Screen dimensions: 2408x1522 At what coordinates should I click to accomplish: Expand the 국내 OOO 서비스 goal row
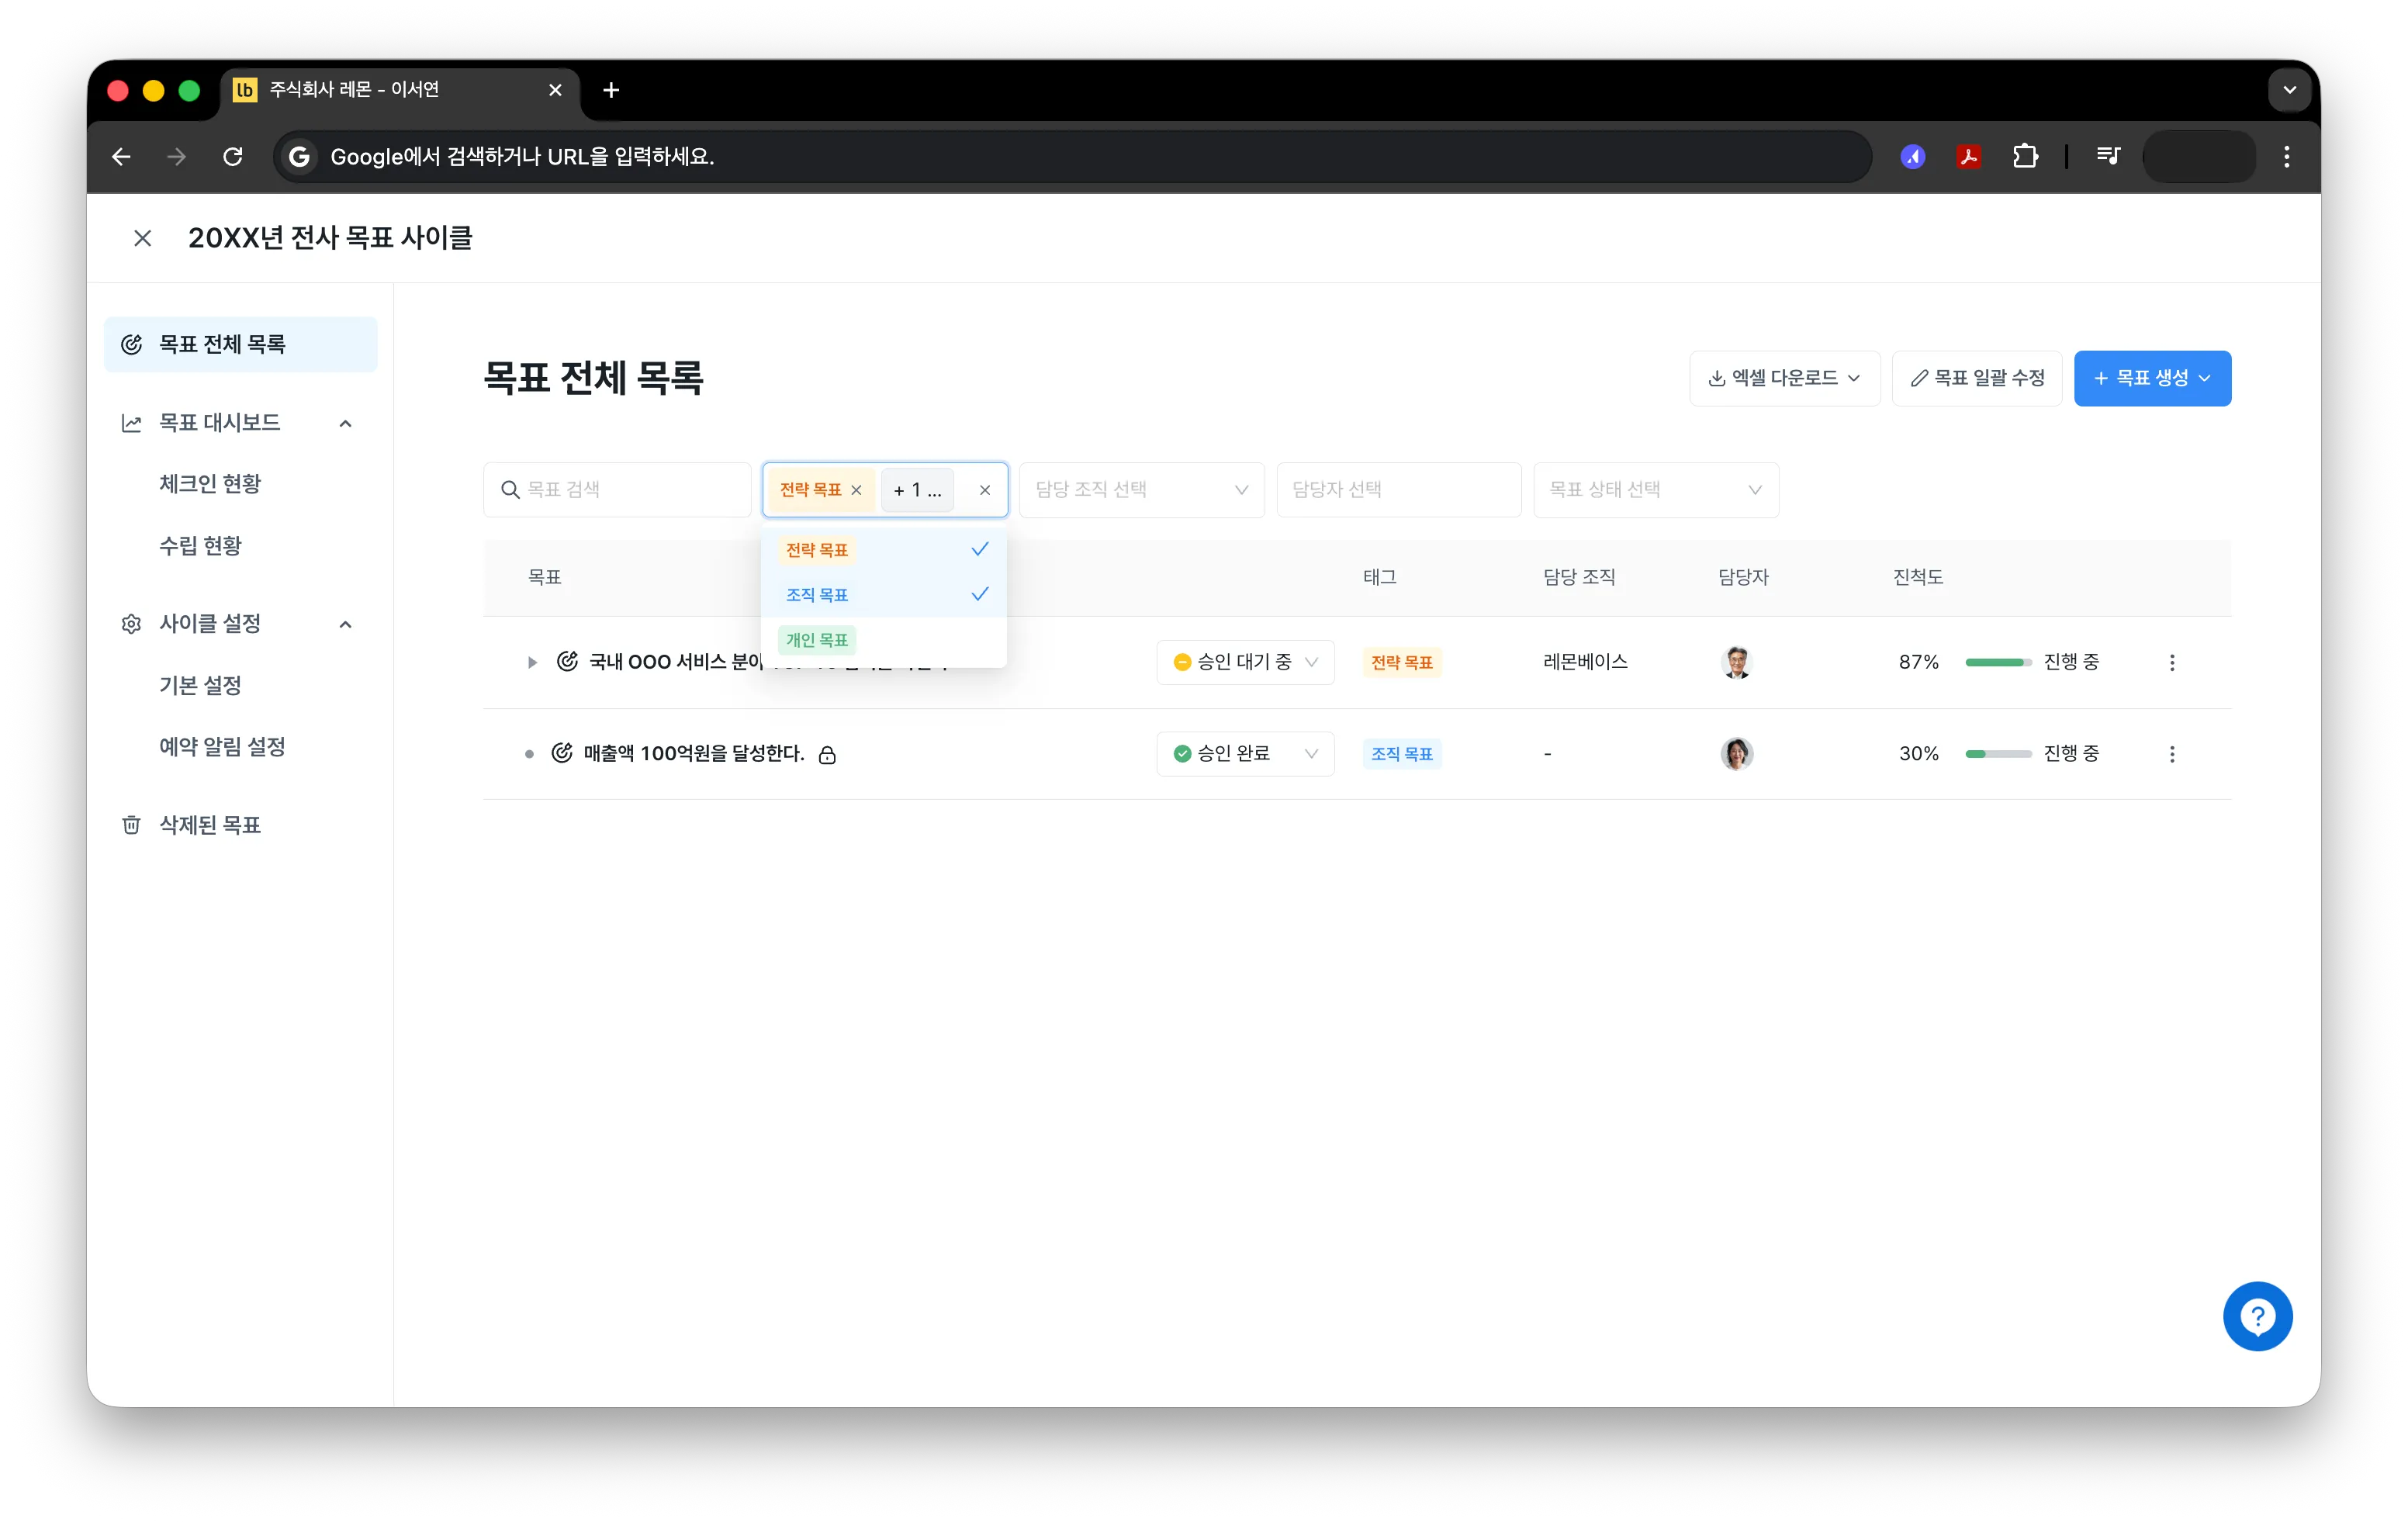point(532,662)
